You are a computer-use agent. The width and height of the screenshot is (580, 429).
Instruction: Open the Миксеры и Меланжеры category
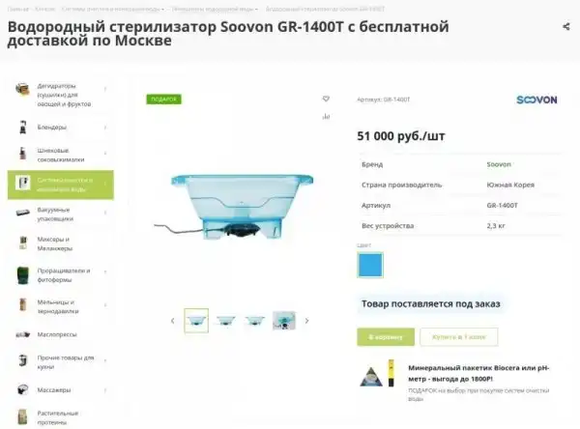[x=55, y=243]
